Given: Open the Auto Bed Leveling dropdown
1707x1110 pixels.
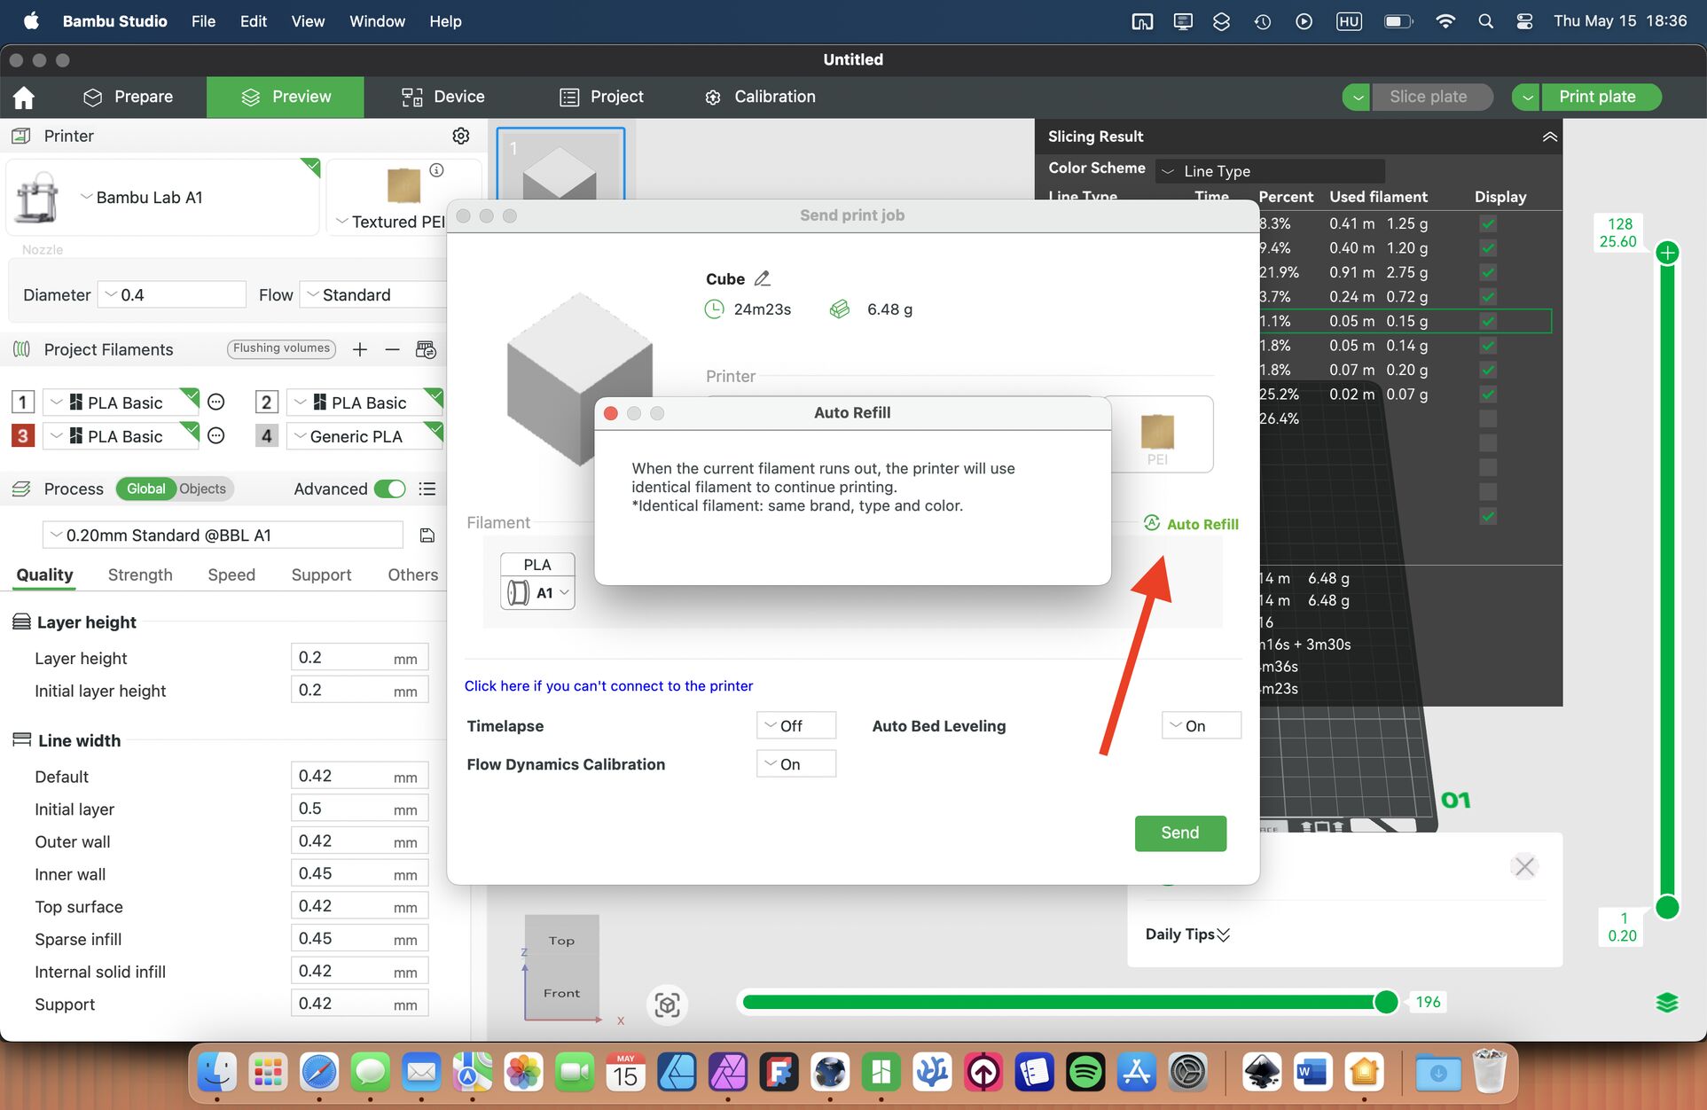Looking at the screenshot, I should pyautogui.click(x=1201, y=725).
